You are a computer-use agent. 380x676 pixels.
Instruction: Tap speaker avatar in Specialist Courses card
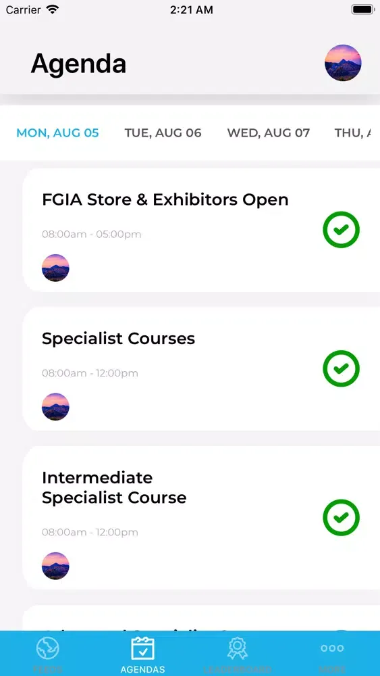[55, 406]
